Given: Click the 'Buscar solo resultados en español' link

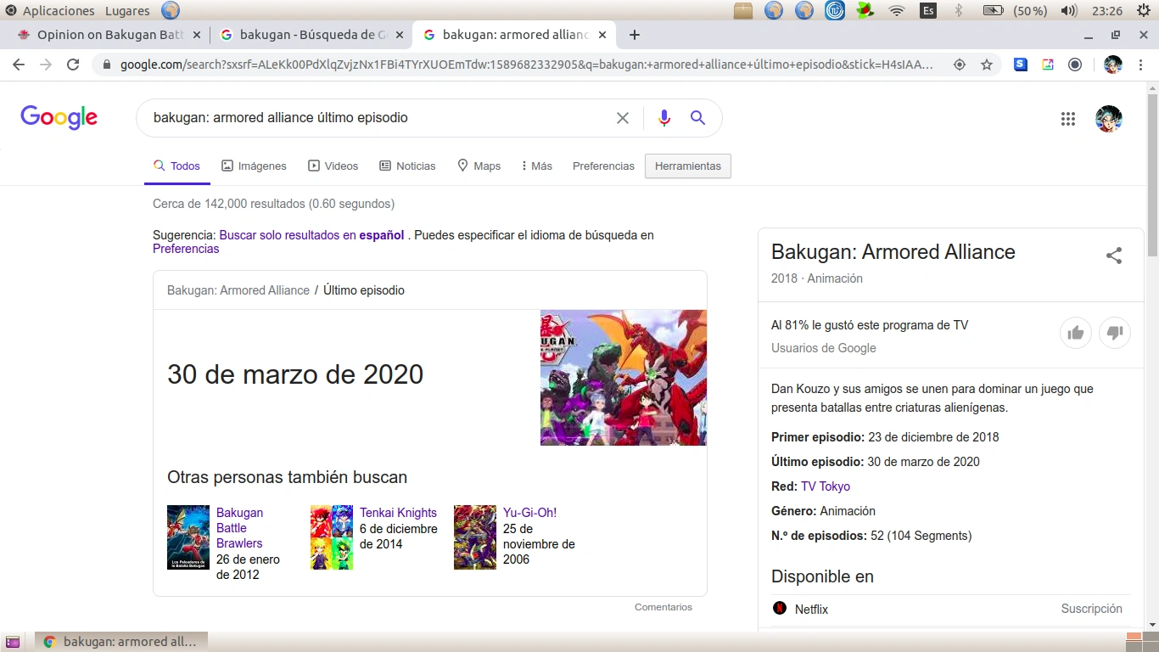Looking at the screenshot, I should (x=311, y=235).
